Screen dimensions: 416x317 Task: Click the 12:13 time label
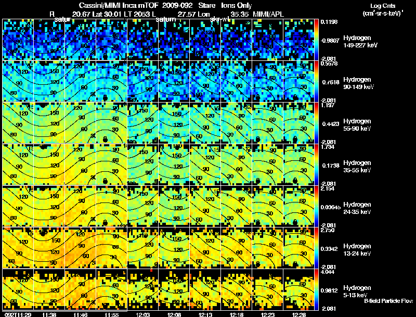[205, 314]
